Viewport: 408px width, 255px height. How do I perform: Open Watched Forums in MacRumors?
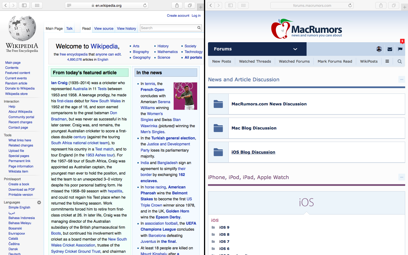294,61
